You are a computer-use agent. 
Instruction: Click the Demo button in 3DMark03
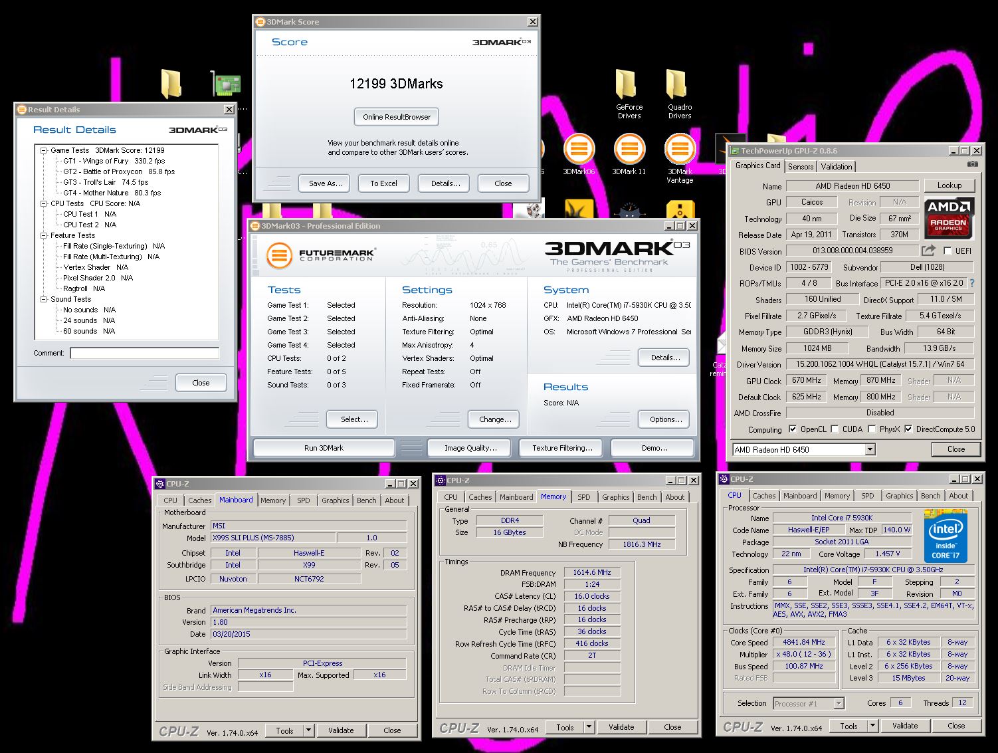pyautogui.click(x=654, y=448)
